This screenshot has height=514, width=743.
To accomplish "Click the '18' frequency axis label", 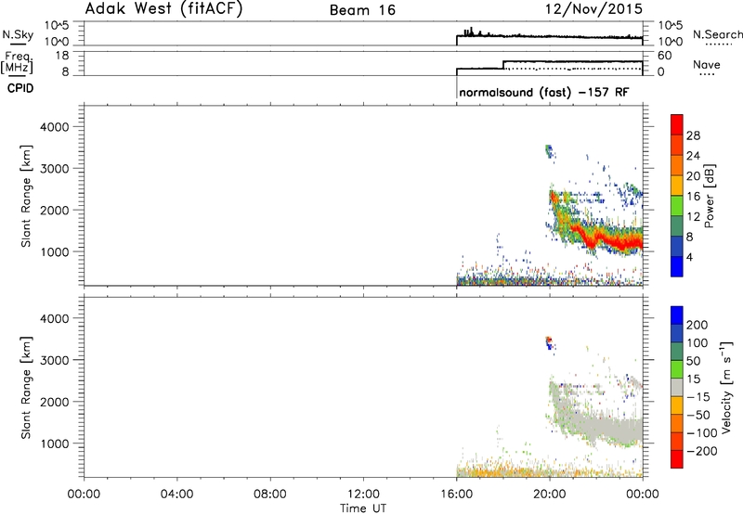I will (62, 56).
